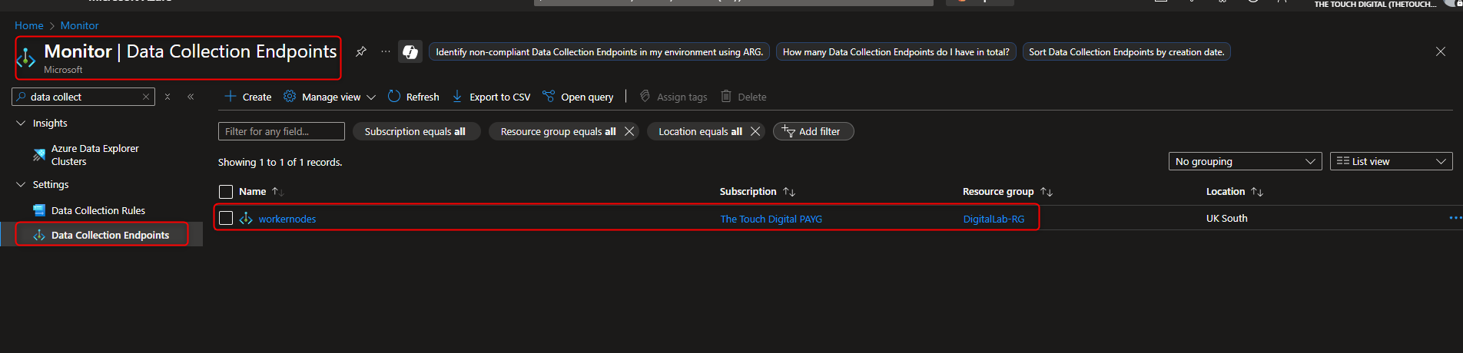The height and width of the screenshot is (353, 1463).
Task: Open the List view dropdown
Action: tap(1391, 161)
